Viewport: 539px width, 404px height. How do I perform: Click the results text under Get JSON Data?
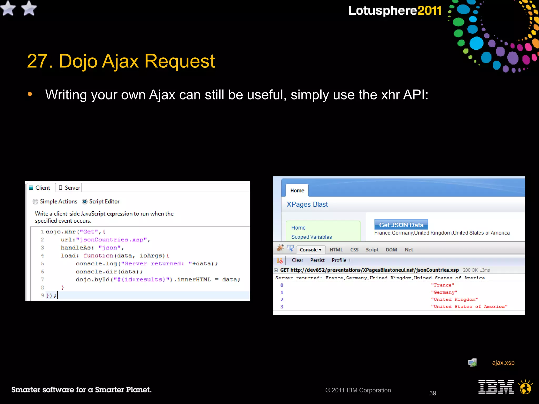442,233
